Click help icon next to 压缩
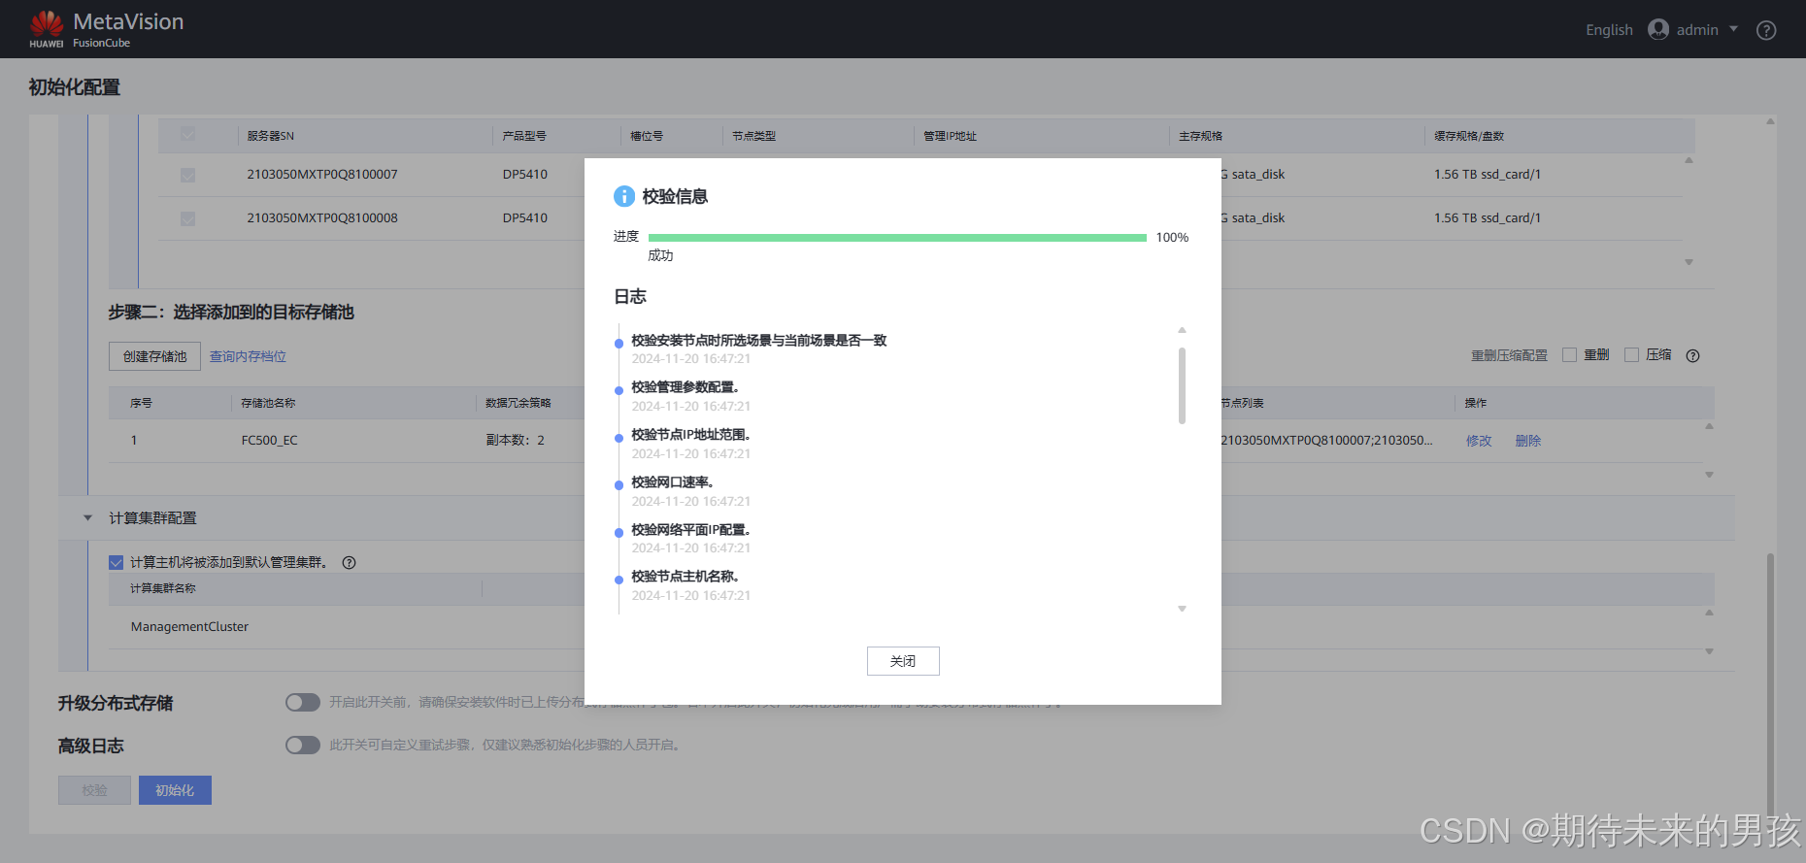1806x863 pixels. pos(1692,356)
